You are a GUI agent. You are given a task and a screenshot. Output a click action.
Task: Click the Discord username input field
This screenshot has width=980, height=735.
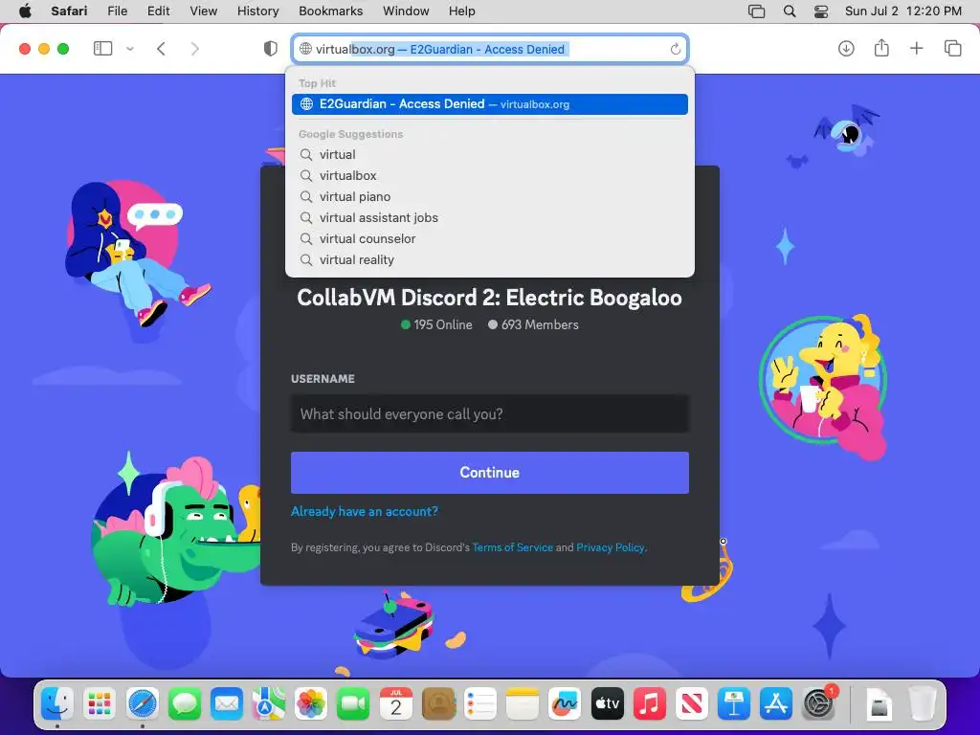tap(490, 413)
